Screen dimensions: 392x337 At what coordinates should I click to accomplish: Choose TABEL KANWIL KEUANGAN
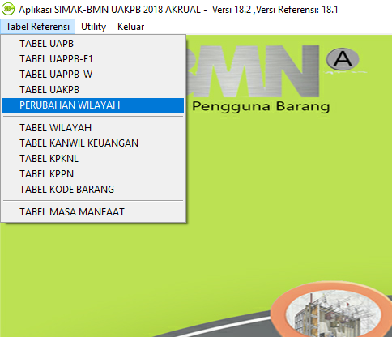[x=93, y=143]
